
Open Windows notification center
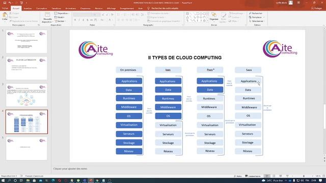320,180
